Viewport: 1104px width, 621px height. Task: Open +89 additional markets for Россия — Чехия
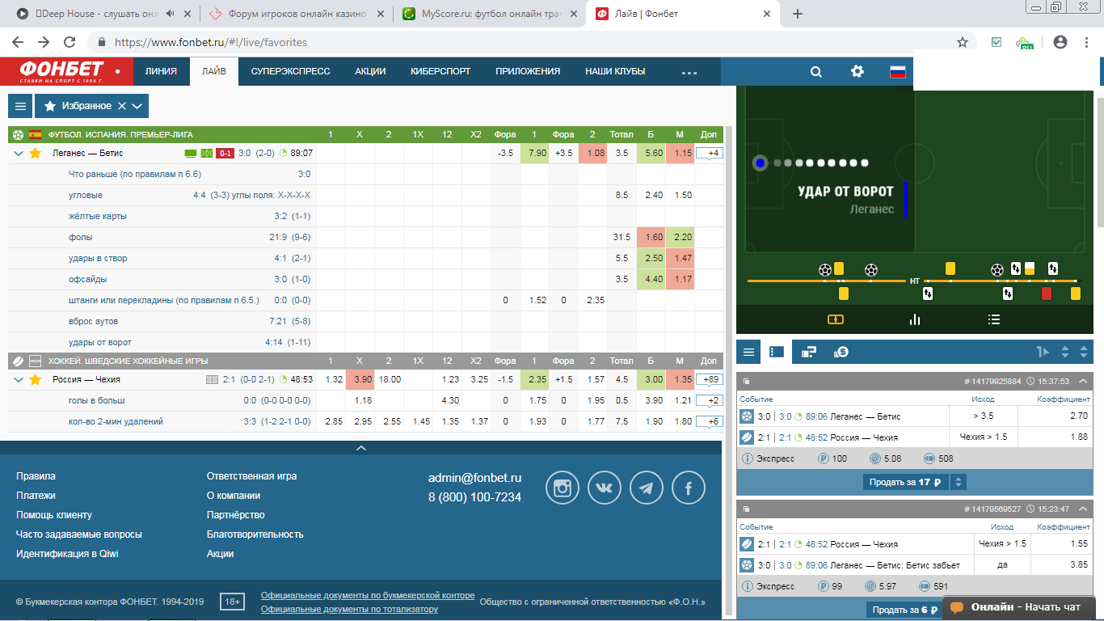tap(709, 379)
